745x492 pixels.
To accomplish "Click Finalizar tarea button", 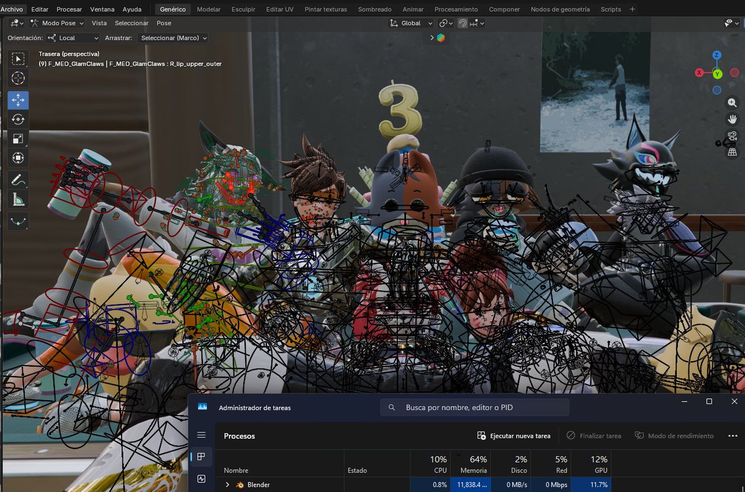I will click(x=594, y=436).
